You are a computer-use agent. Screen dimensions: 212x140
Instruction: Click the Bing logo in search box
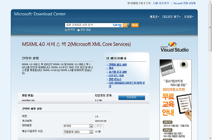(117, 25)
